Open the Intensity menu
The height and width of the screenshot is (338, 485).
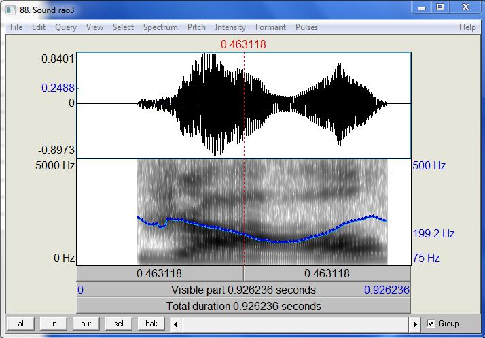click(230, 27)
